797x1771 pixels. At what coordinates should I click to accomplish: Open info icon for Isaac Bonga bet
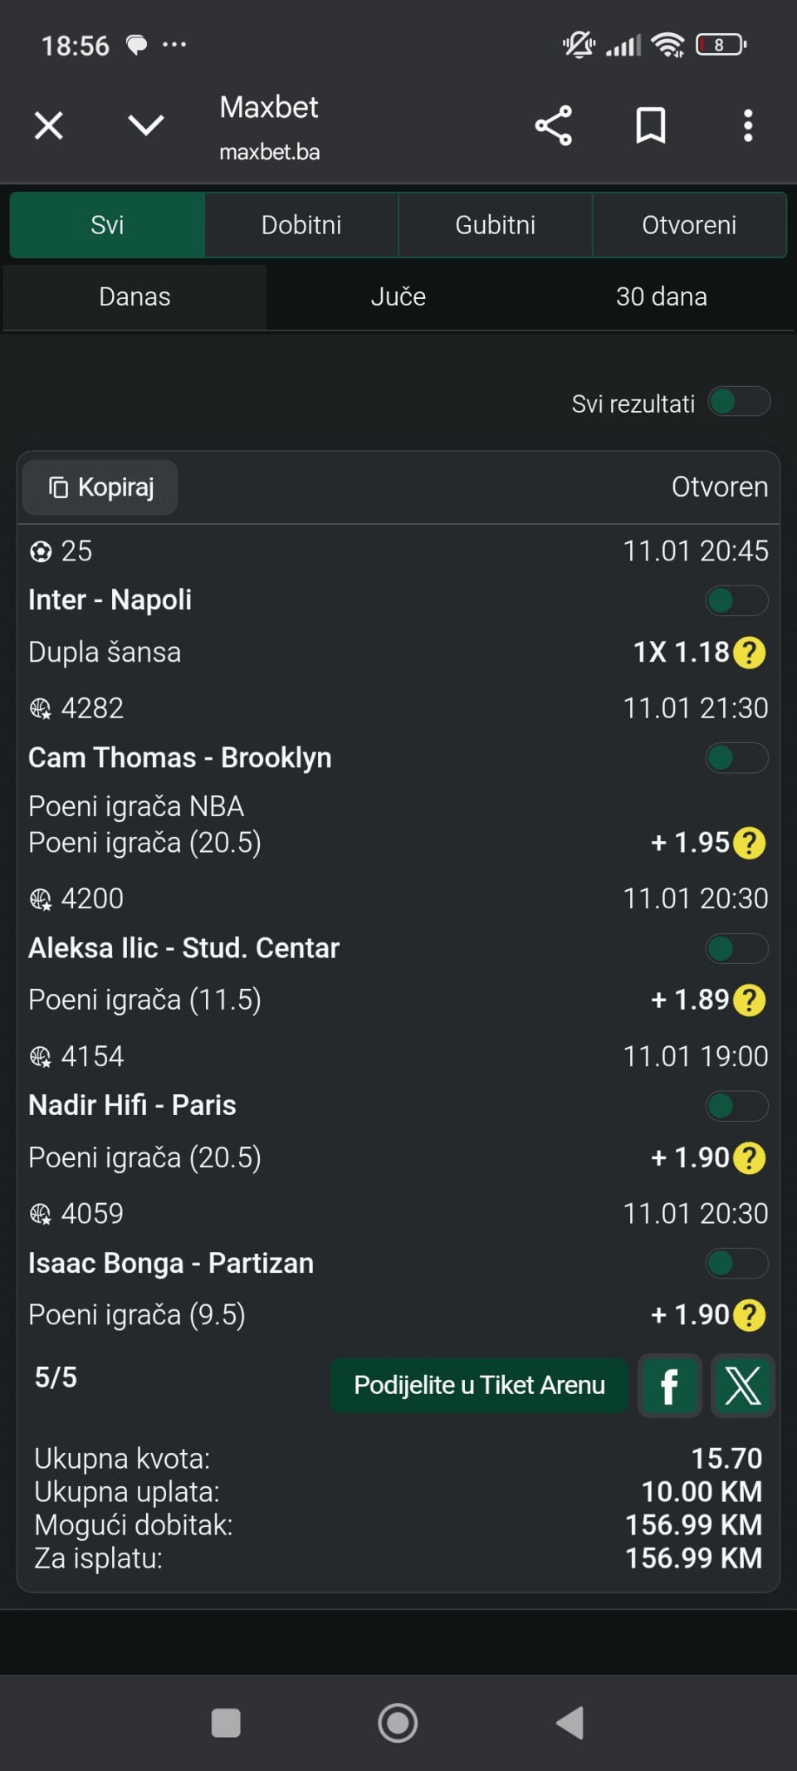tap(750, 1315)
